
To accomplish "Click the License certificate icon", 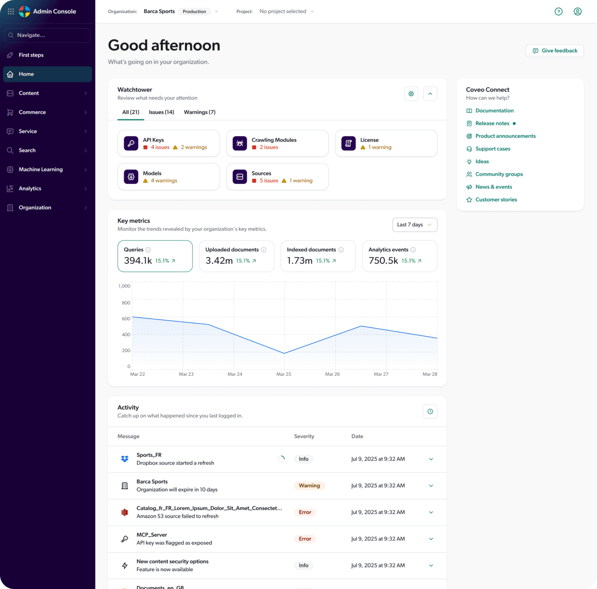I will (x=348, y=144).
